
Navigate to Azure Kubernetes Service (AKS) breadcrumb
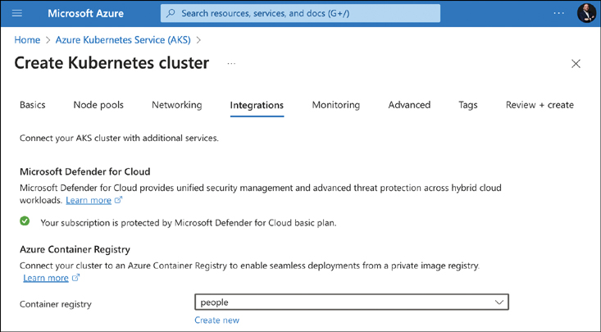coord(125,39)
